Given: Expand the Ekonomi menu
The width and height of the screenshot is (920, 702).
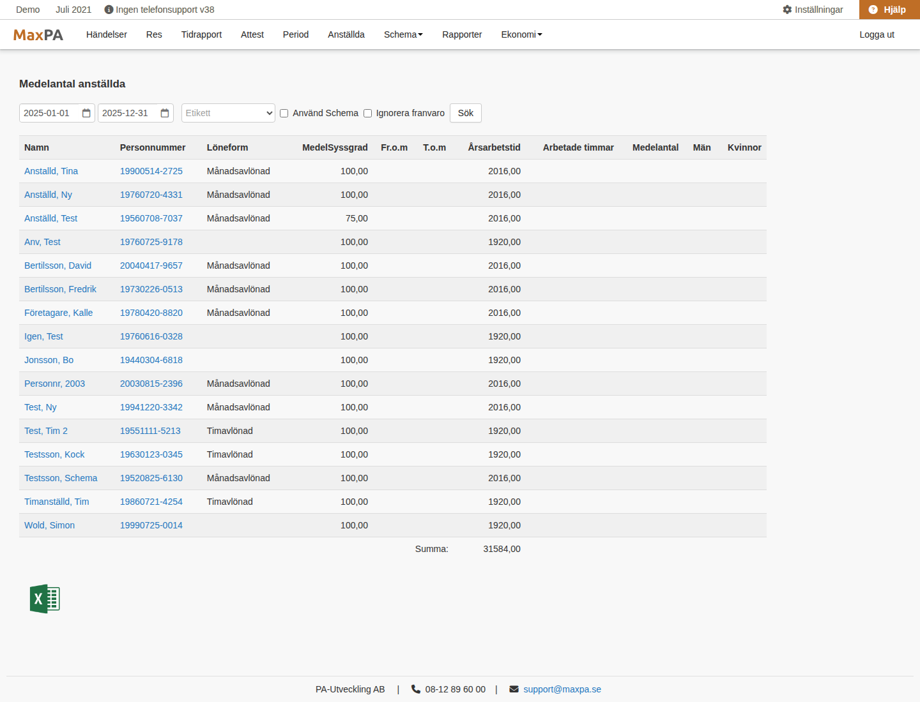Looking at the screenshot, I should pos(521,34).
